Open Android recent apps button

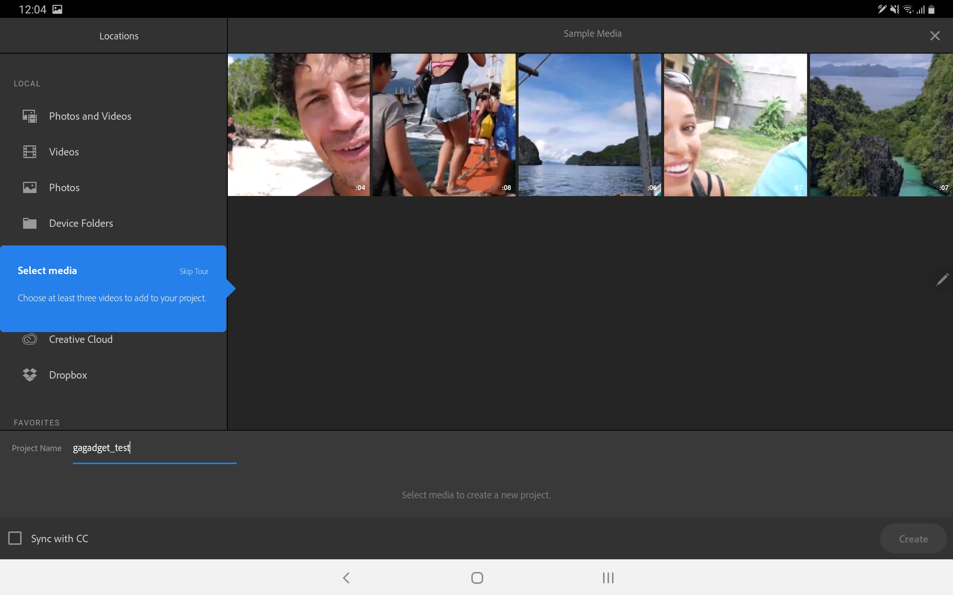608,578
